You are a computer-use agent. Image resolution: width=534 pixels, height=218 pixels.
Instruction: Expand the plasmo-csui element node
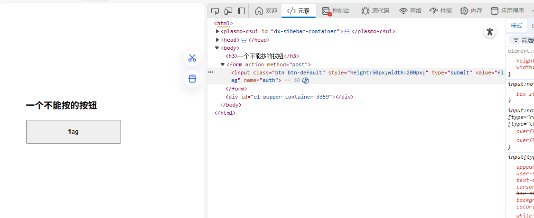click(217, 31)
